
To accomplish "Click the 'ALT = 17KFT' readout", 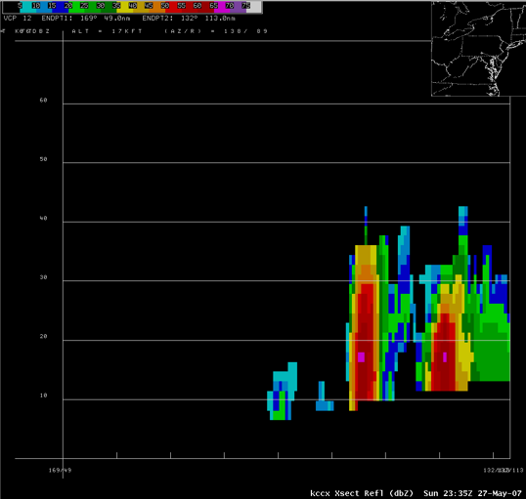I will [x=107, y=31].
